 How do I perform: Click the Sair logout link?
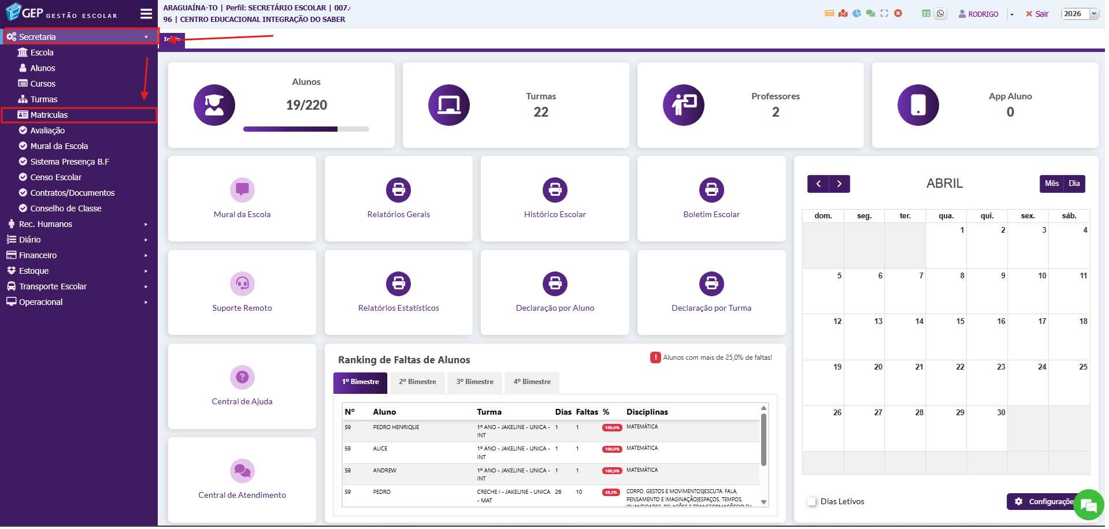click(1037, 14)
